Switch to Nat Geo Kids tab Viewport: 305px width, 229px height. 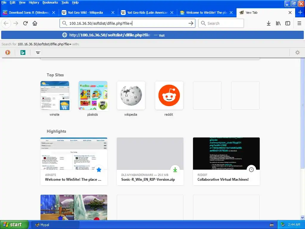click(x=147, y=13)
